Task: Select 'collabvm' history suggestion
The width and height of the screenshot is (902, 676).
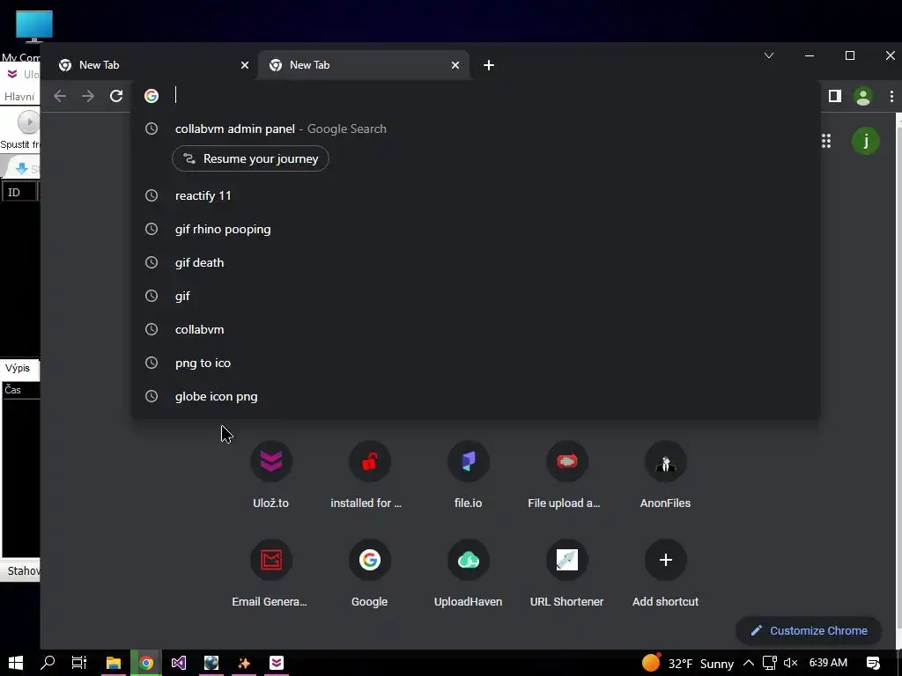Action: tap(475, 329)
